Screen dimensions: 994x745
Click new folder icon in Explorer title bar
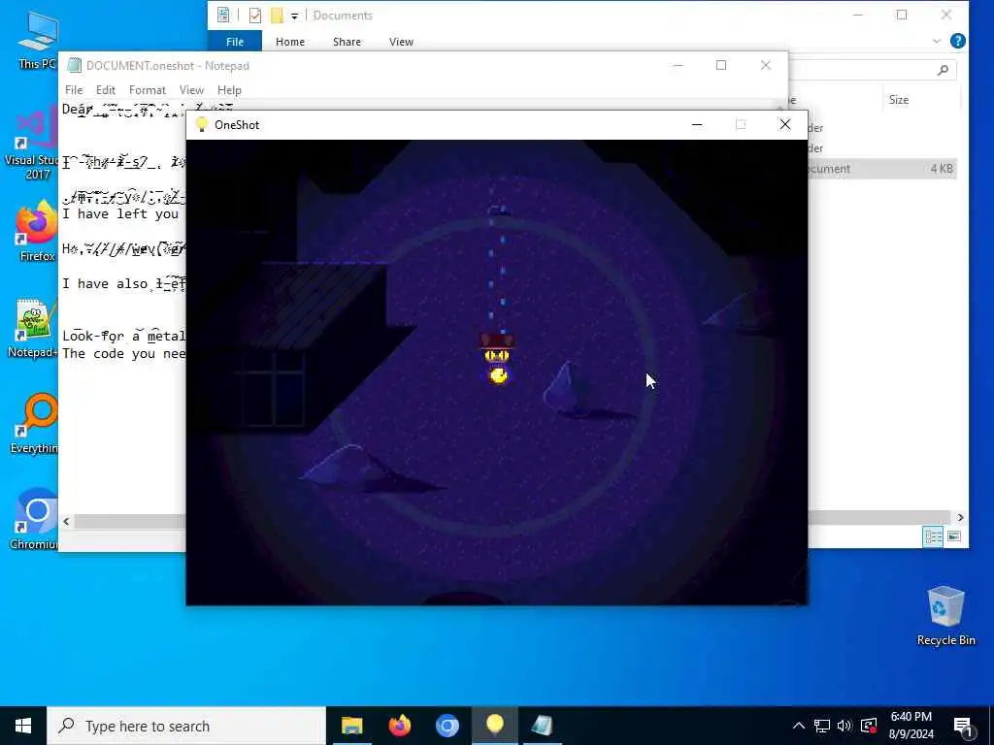pyautogui.click(x=277, y=16)
